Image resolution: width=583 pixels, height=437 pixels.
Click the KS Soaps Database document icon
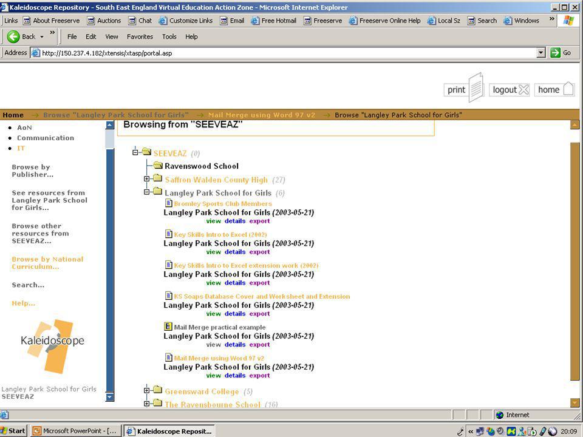(x=168, y=296)
